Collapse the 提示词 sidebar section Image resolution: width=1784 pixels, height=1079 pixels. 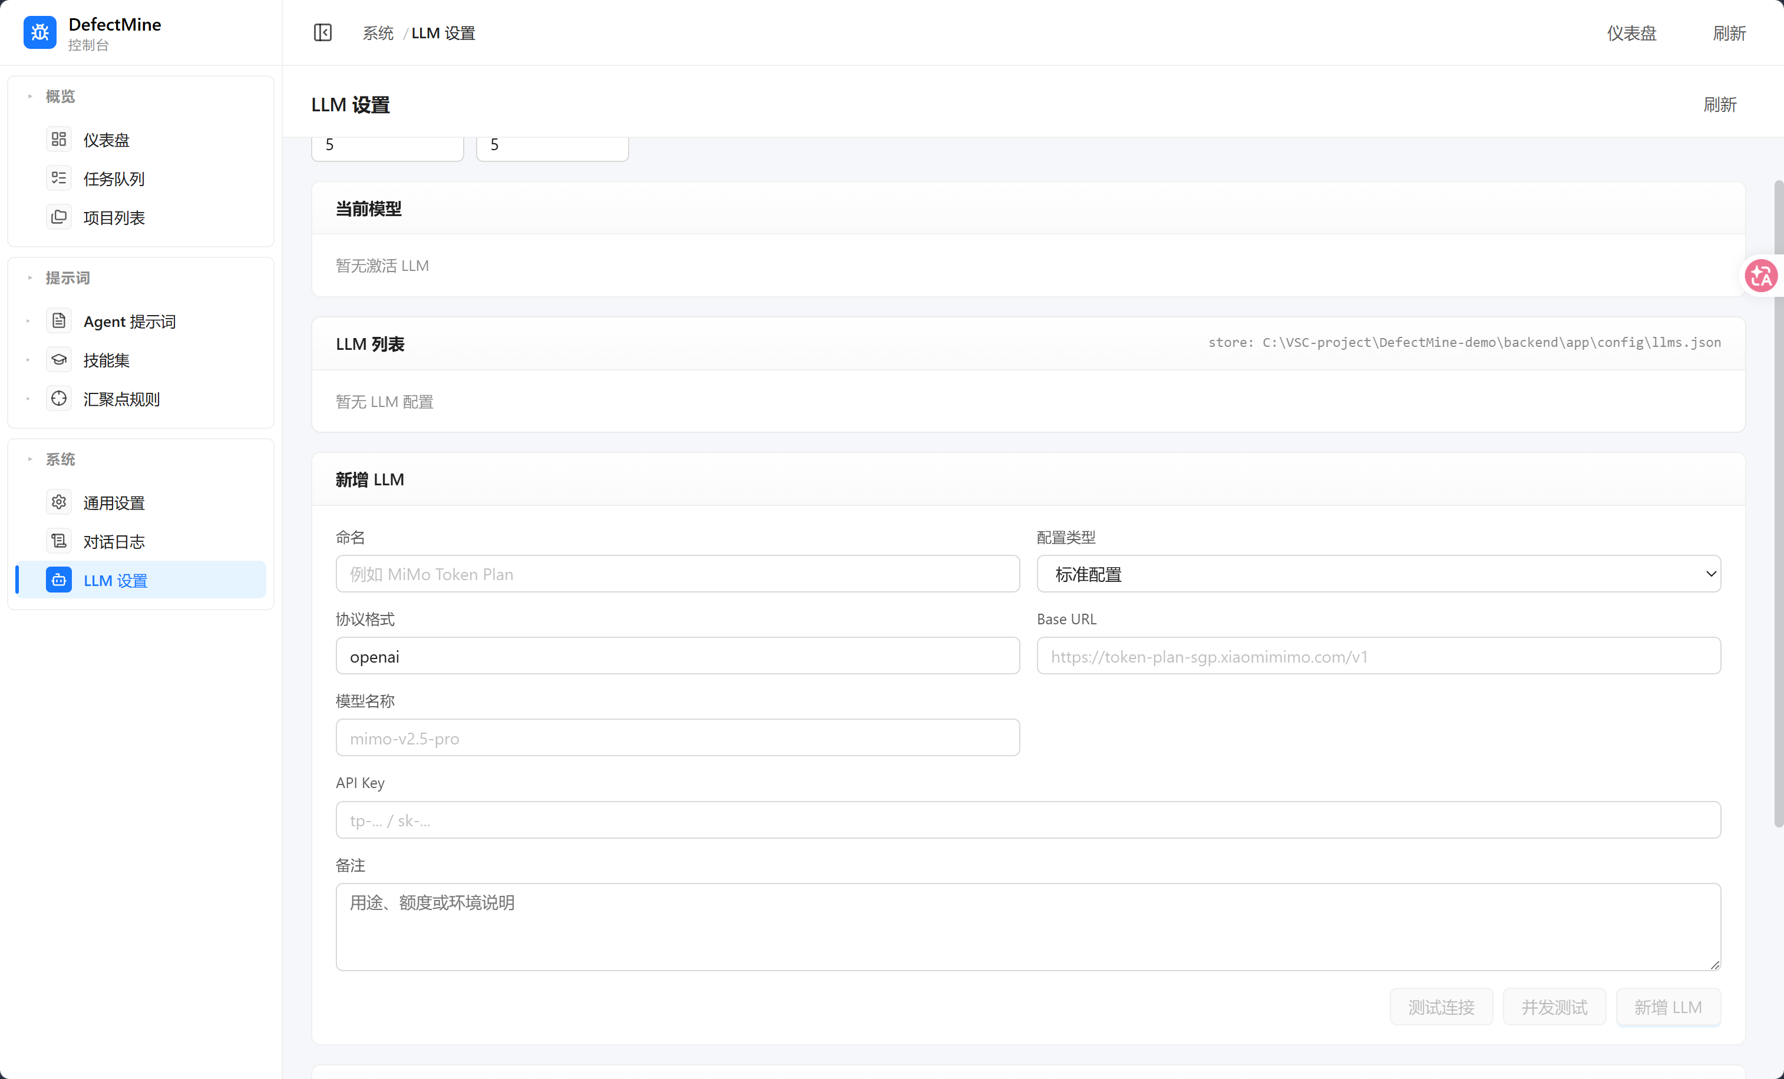click(x=31, y=278)
